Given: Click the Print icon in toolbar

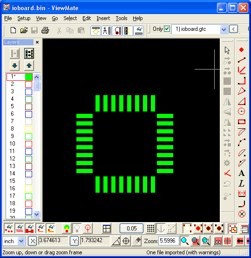Looking at the screenshot, I should click(x=45, y=30).
